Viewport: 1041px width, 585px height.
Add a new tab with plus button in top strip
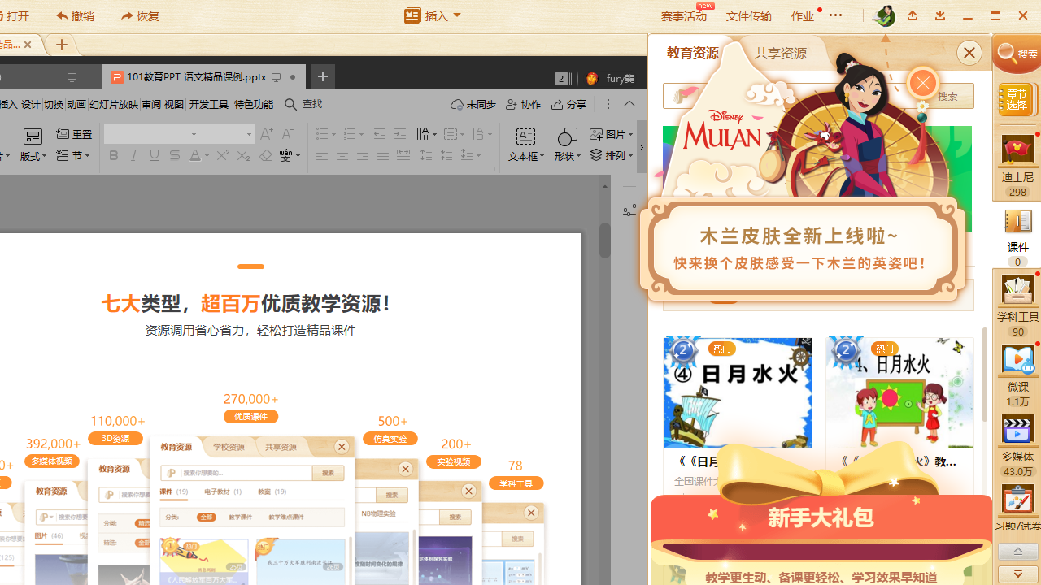pyautogui.click(x=62, y=45)
